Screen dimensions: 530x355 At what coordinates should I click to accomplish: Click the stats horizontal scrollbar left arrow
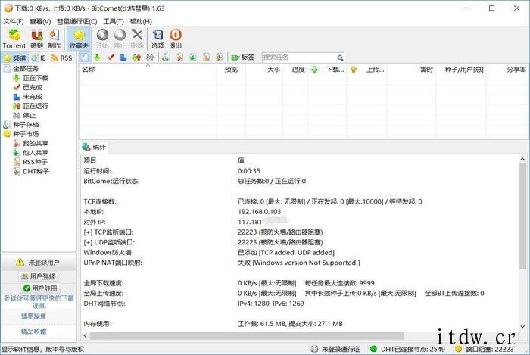pyautogui.click(x=85, y=335)
